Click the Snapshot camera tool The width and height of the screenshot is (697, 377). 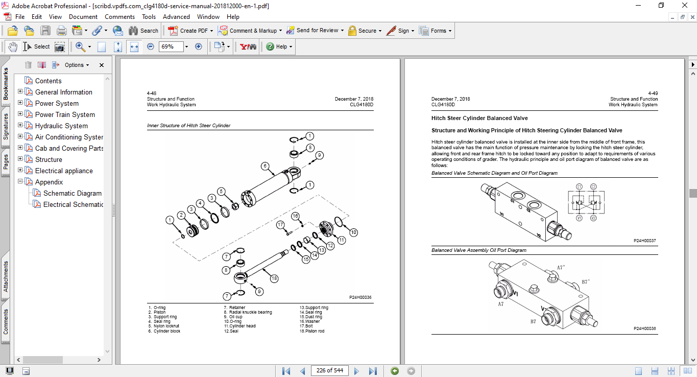[x=60, y=46]
